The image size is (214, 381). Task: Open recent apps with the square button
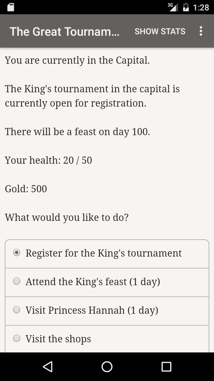[166, 367]
